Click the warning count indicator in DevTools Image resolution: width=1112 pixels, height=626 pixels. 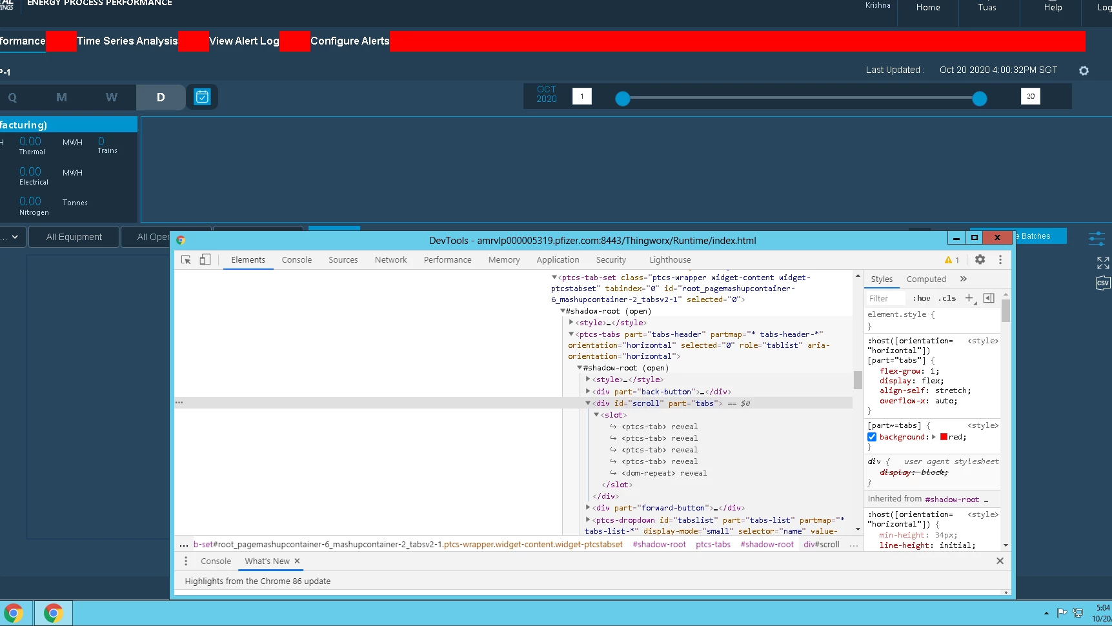click(x=952, y=260)
